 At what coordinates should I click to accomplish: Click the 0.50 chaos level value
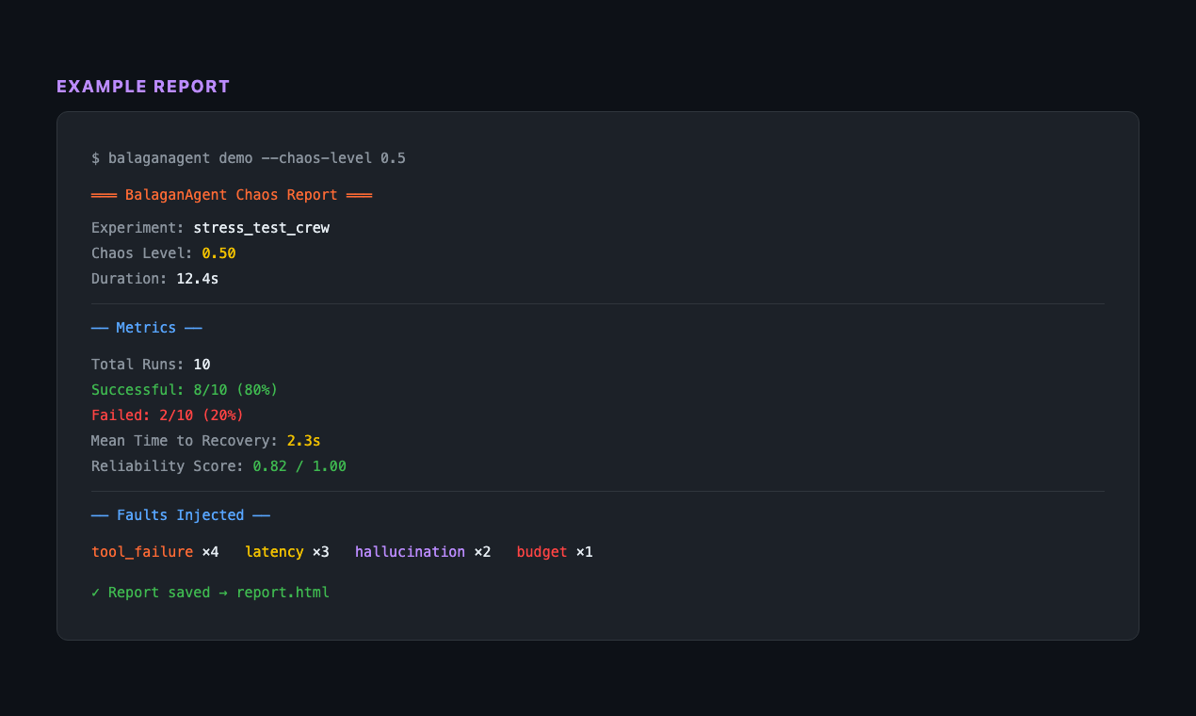[218, 253]
